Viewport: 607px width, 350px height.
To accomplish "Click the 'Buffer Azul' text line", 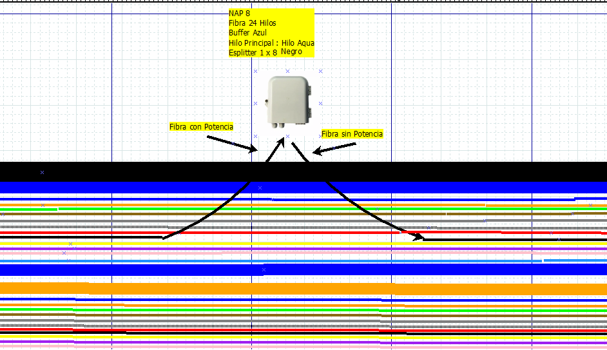I will pyautogui.click(x=247, y=33).
